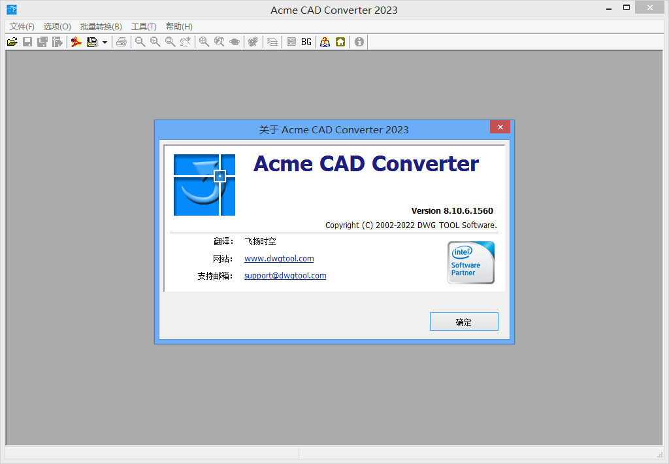Click the Regenerate drawing icon

(x=253, y=42)
